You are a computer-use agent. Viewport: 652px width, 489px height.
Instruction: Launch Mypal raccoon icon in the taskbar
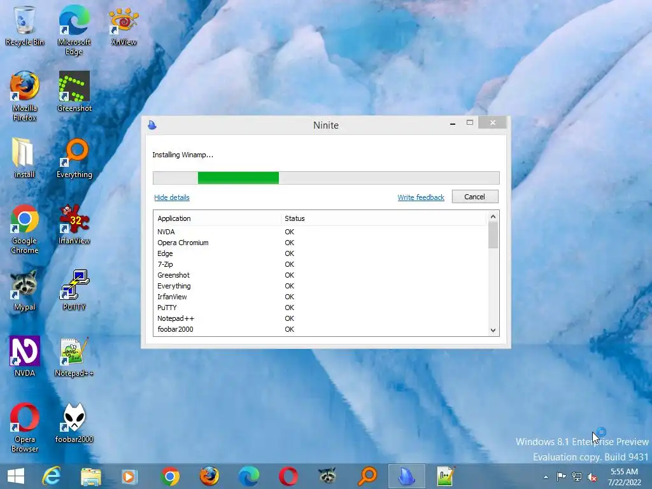pos(328,476)
